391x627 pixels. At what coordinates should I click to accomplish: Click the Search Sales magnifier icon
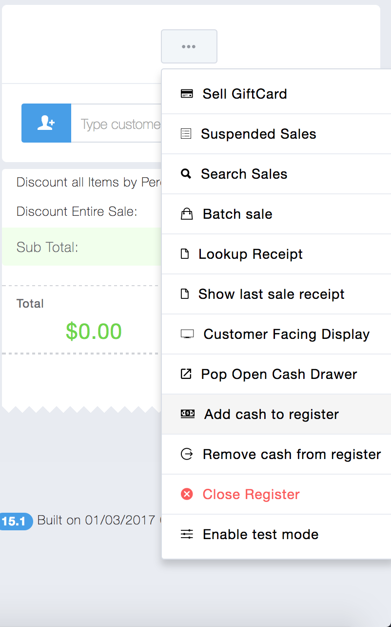(186, 174)
